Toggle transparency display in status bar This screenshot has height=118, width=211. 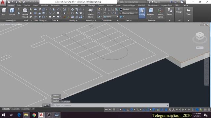(x=158, y=109)
